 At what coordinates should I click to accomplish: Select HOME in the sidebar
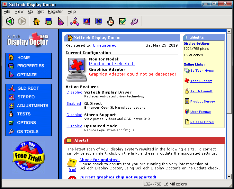tap(23, 58)
